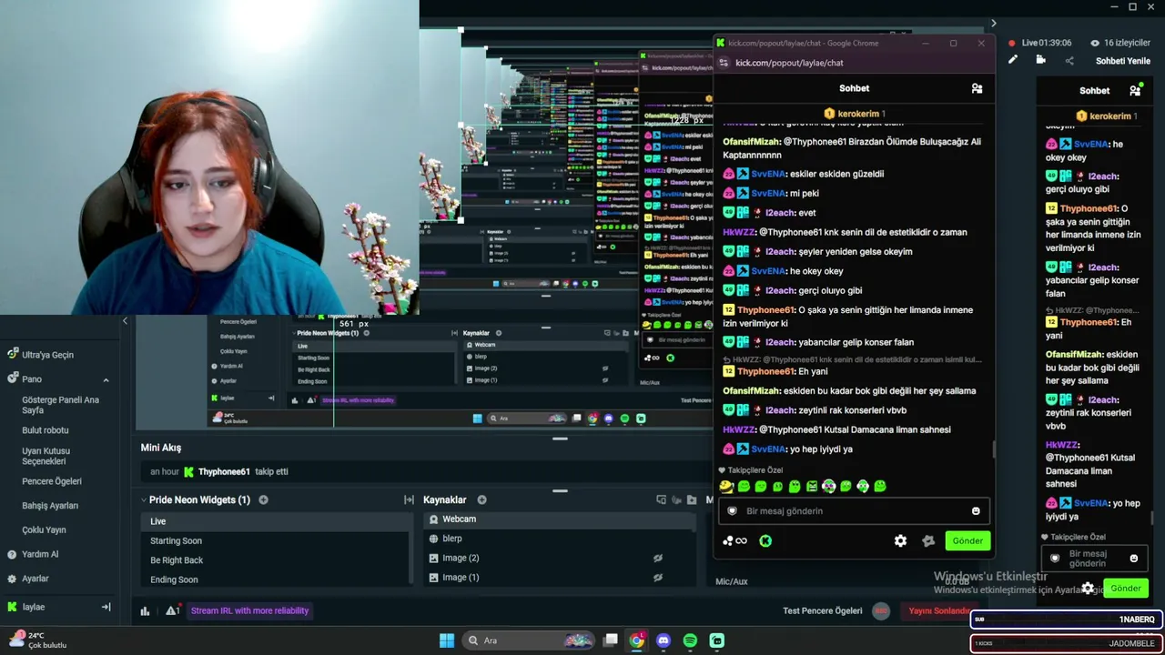
Task: Click Thyphonee61 in the Mini Akış feed
Action: click(x=224, y=471)
